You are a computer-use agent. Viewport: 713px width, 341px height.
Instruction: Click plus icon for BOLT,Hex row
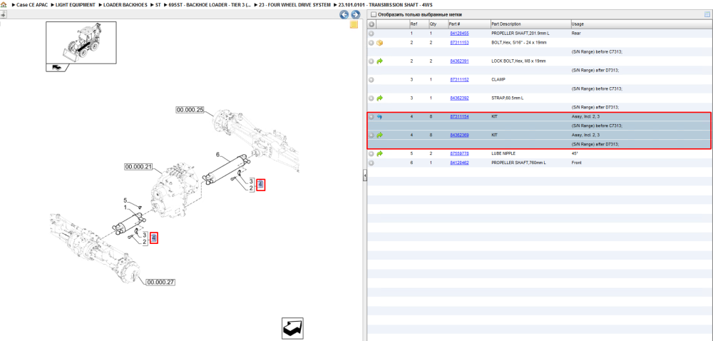(x=371, y=43)
